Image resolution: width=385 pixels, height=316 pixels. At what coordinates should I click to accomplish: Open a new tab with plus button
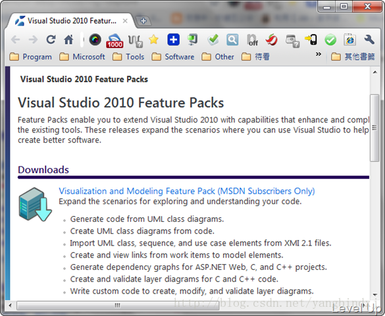(143, 21)
